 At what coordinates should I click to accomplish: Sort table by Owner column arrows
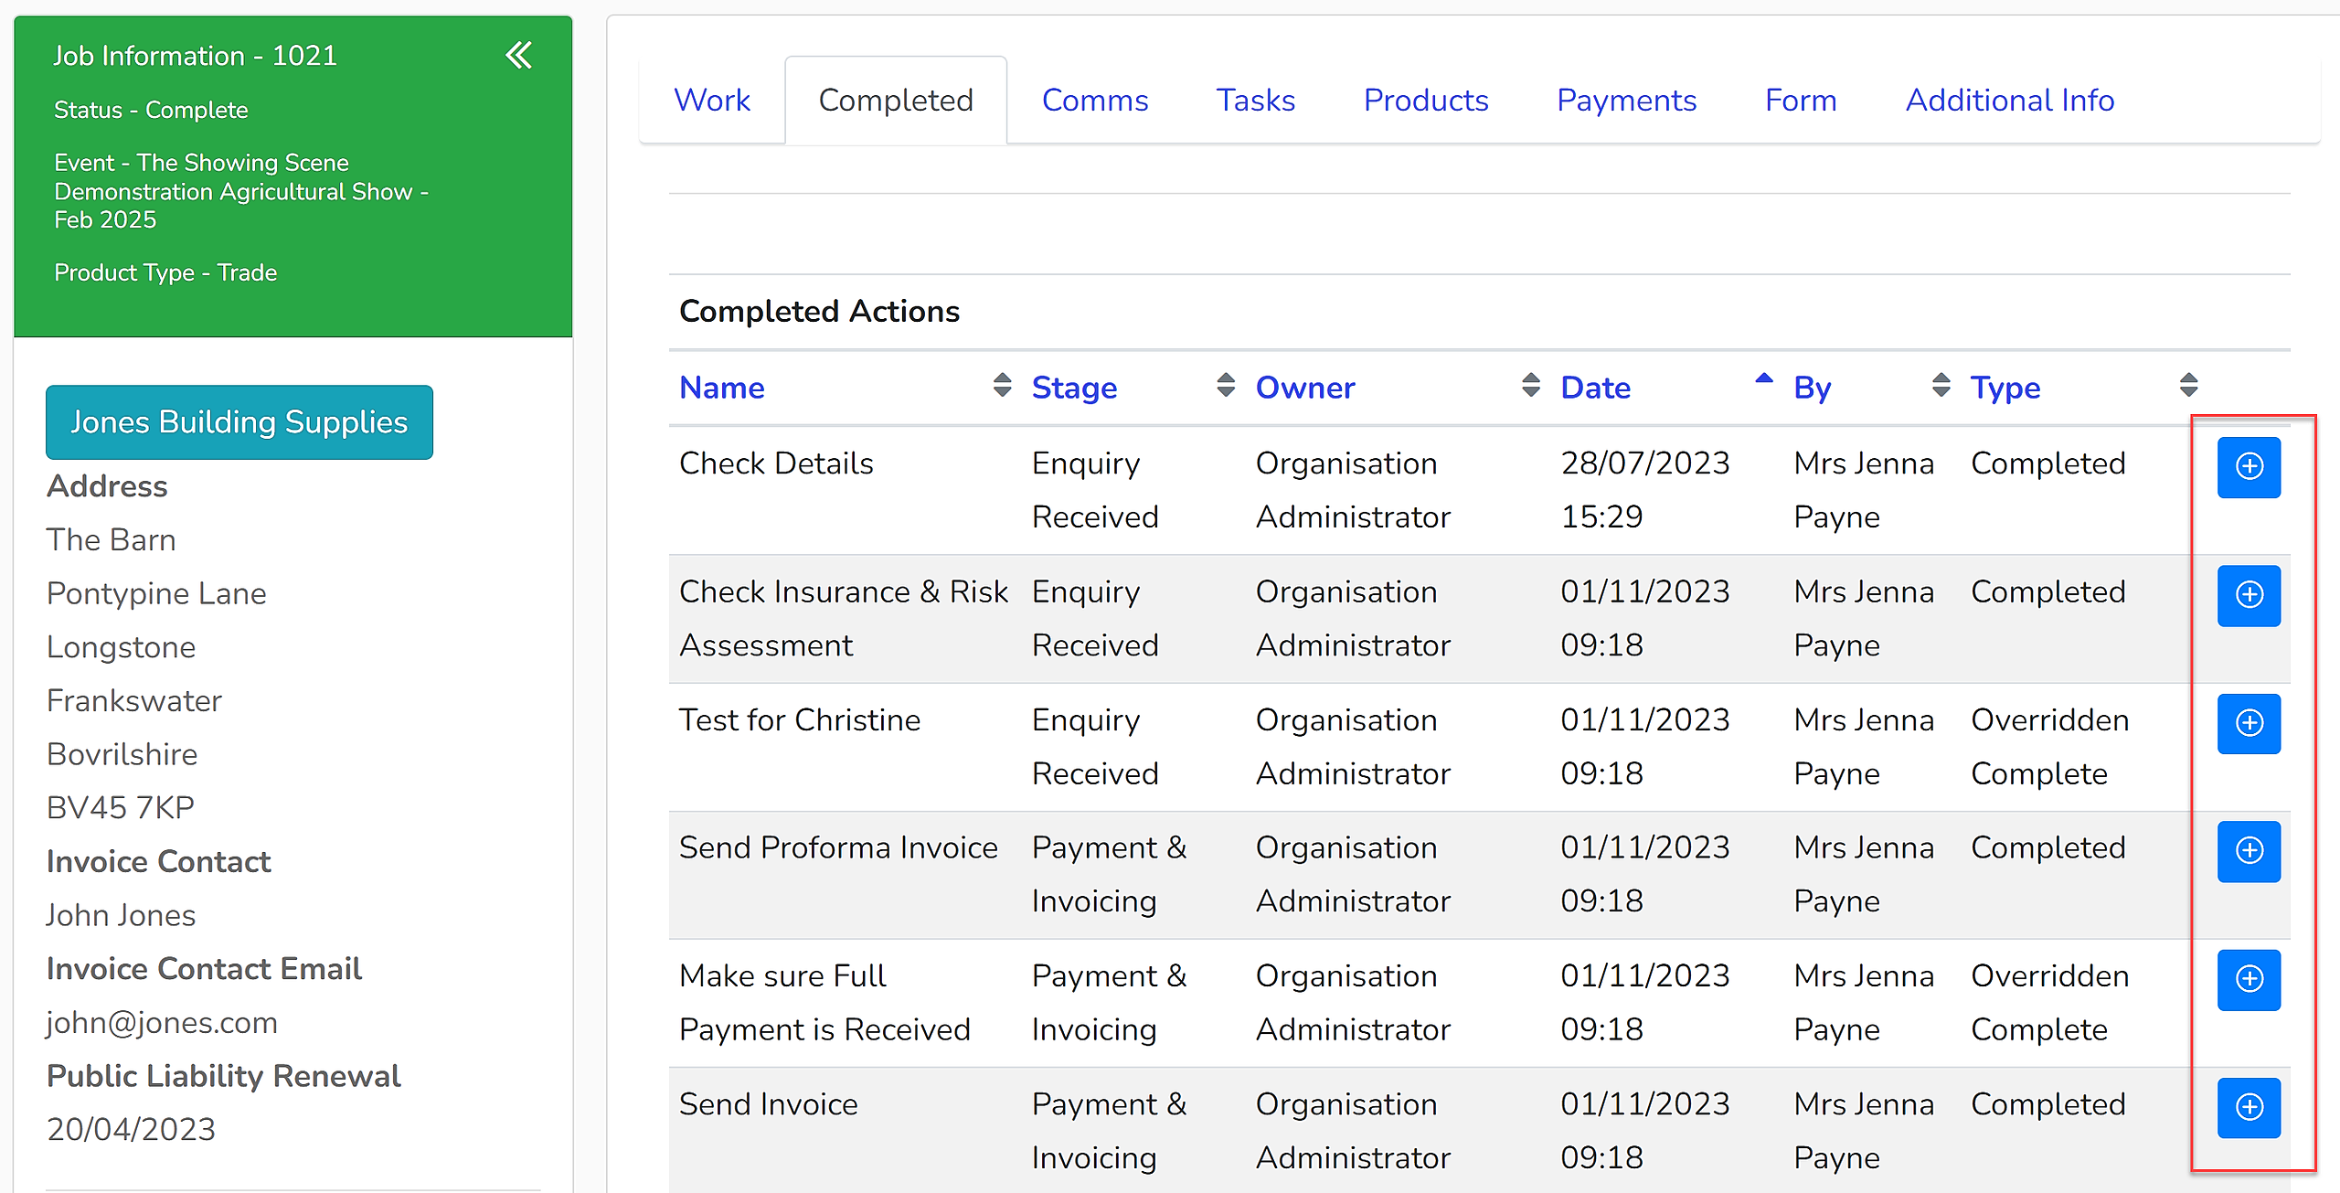click(1531, 385)
